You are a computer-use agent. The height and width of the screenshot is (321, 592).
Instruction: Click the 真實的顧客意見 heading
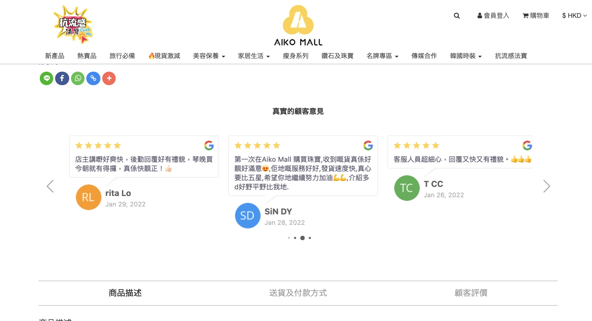click(x=298, y=111)
